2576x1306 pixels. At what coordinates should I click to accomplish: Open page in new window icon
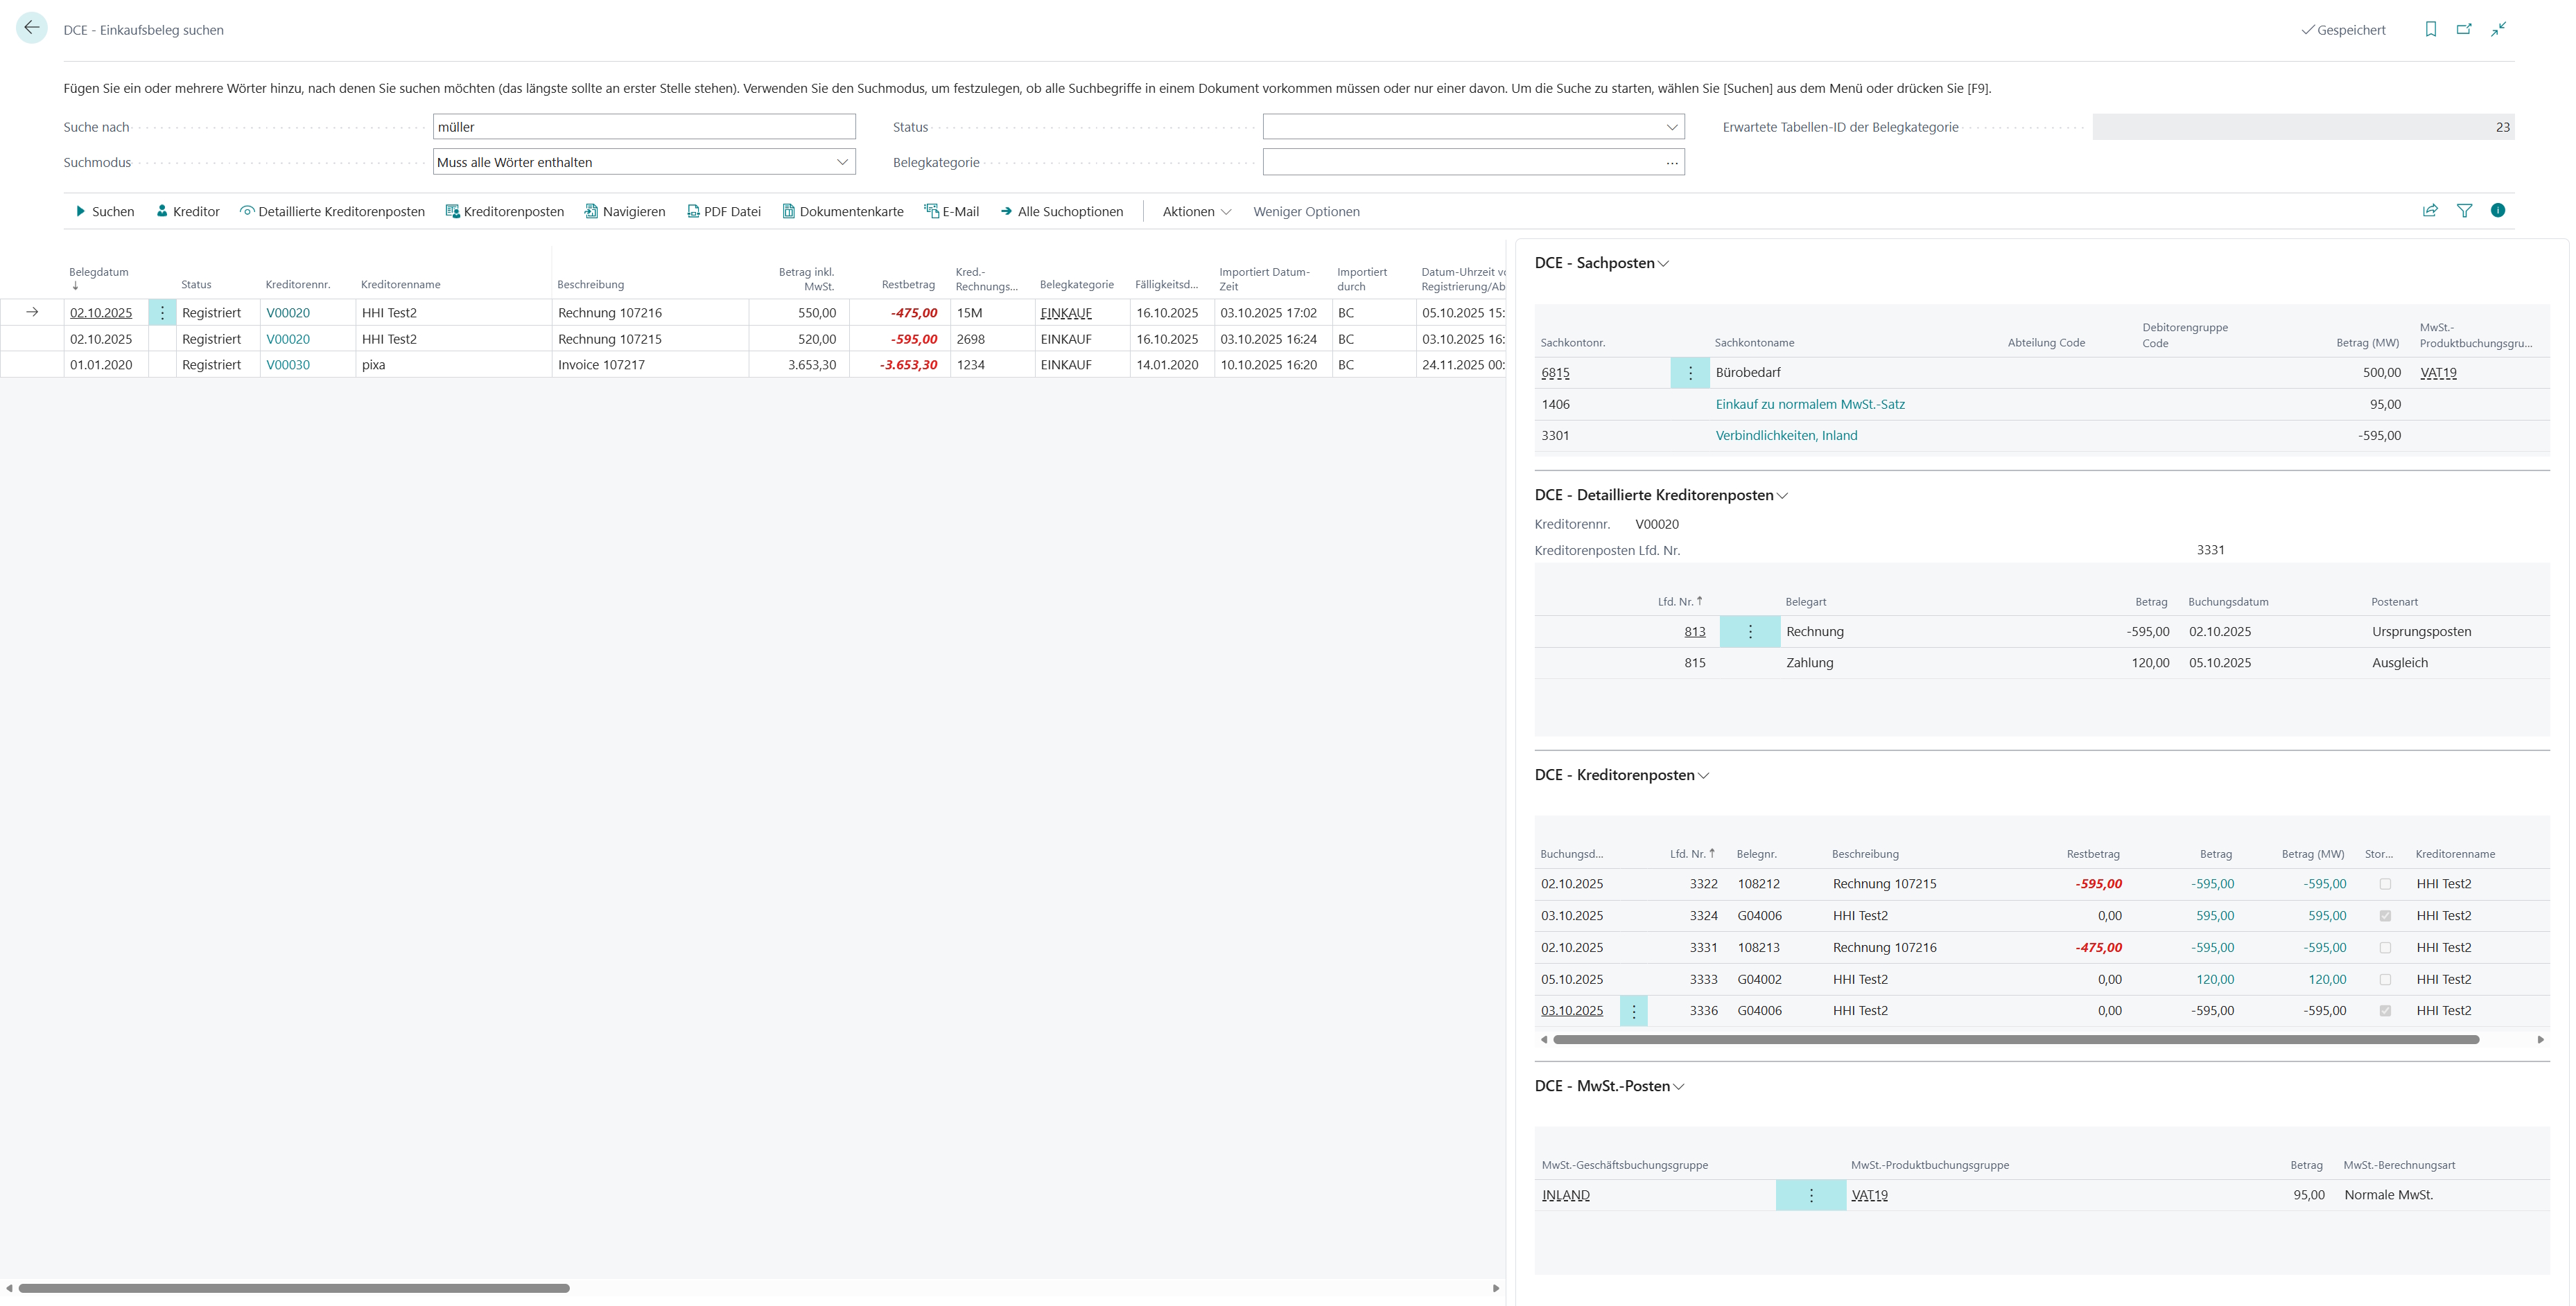[2464, 29]
